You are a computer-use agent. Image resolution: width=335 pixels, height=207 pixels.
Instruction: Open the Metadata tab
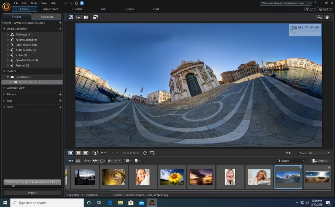point(47,16)
